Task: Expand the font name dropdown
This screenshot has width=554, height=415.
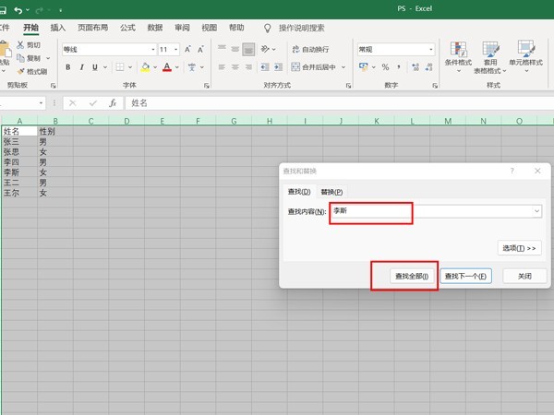Action: click(x=152, y=49)
